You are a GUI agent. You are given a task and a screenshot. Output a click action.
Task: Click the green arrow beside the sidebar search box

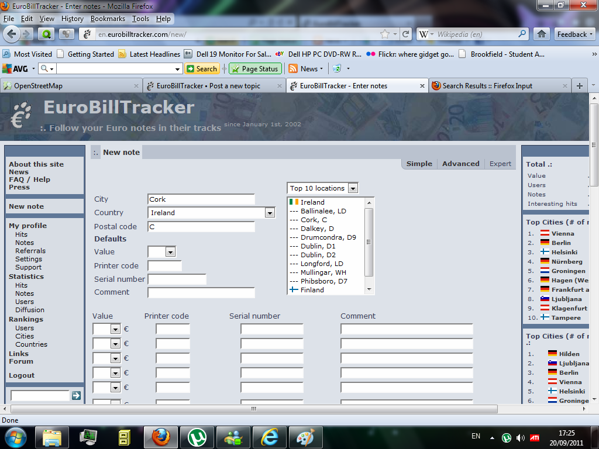(76, 396)
